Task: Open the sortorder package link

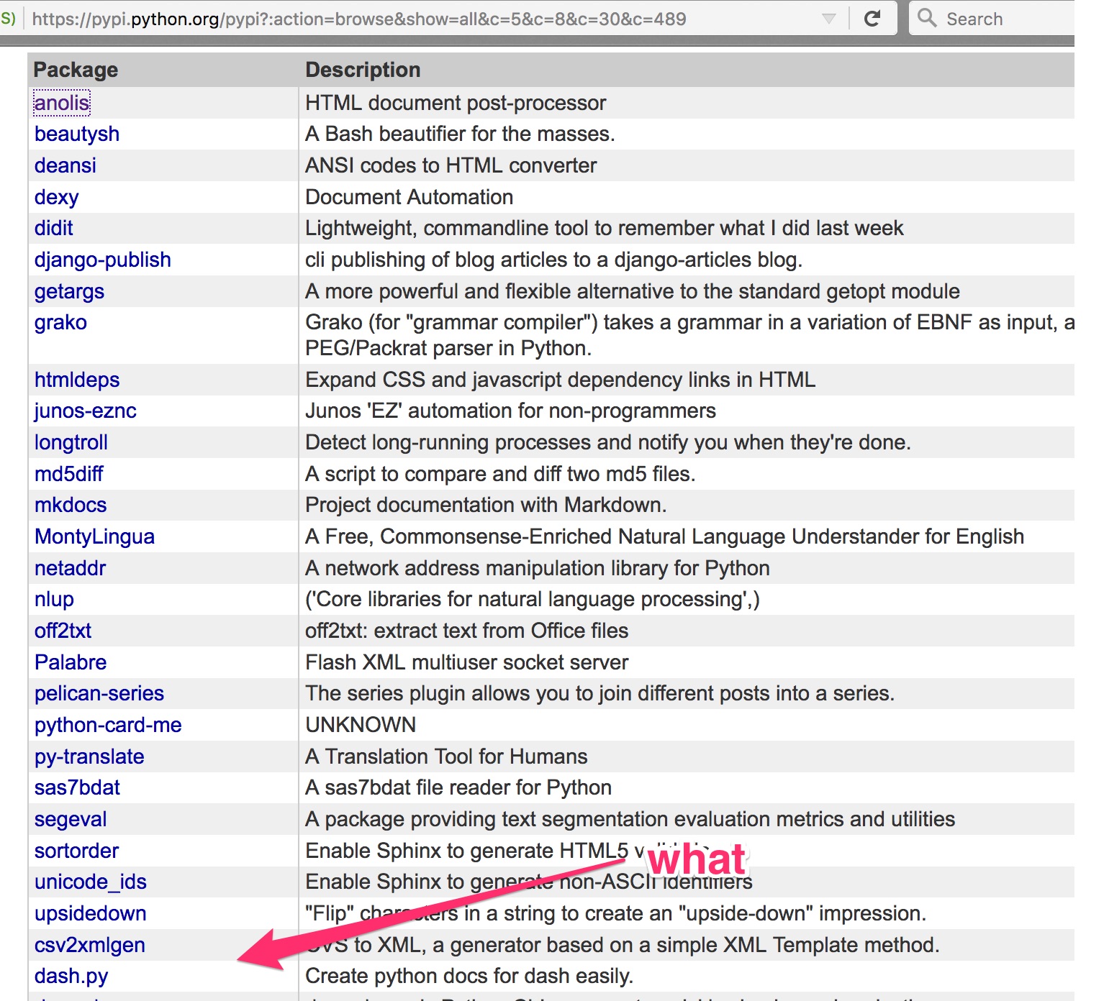Action: click(76, 851)
